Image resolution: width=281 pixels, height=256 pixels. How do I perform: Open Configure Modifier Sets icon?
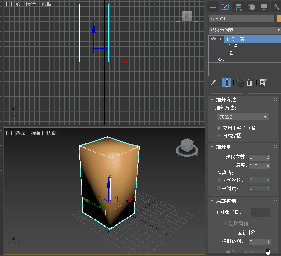click(x=263, y=83)
